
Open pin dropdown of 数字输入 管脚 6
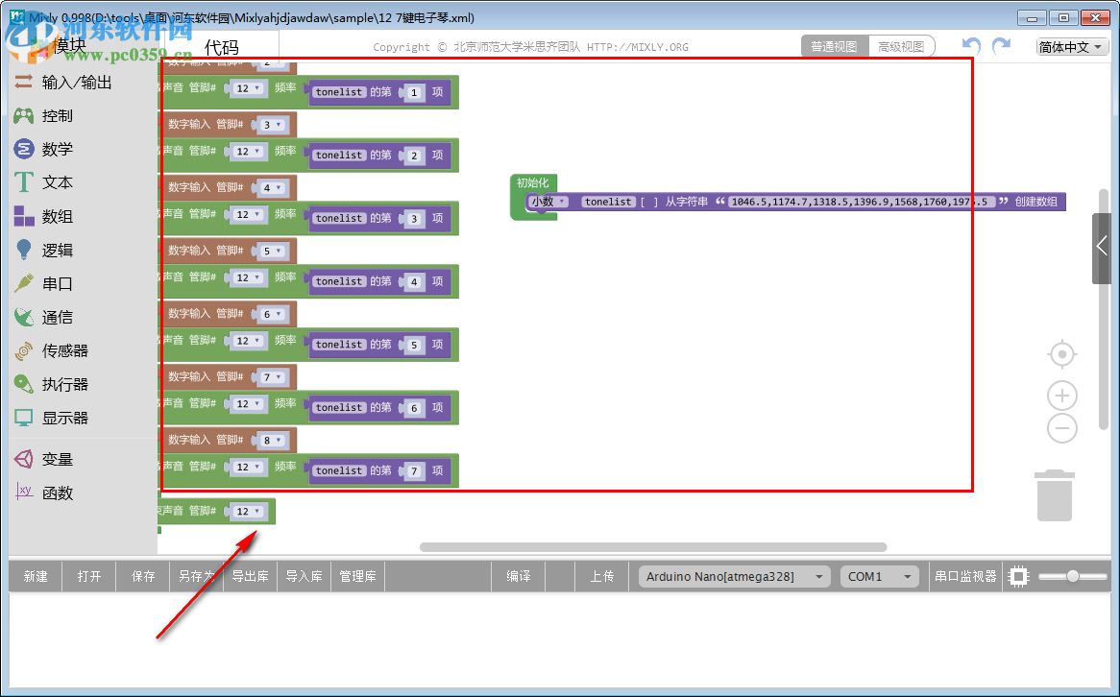click(x=272, y=314)
